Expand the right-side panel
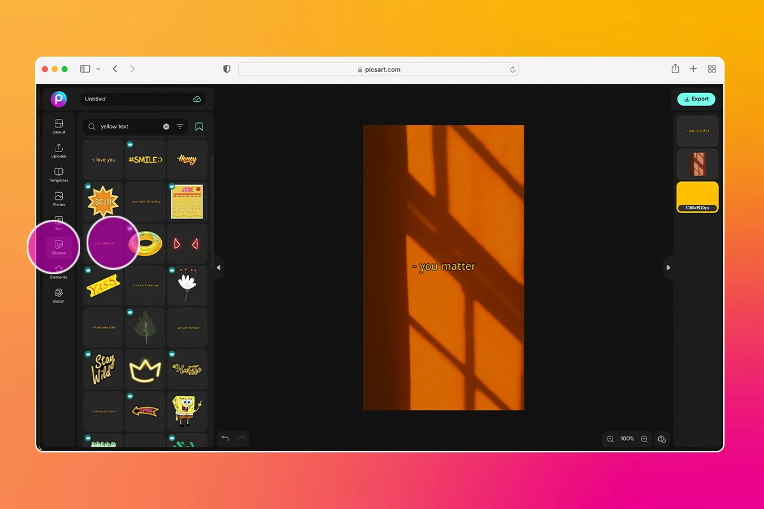 [668, 268]
